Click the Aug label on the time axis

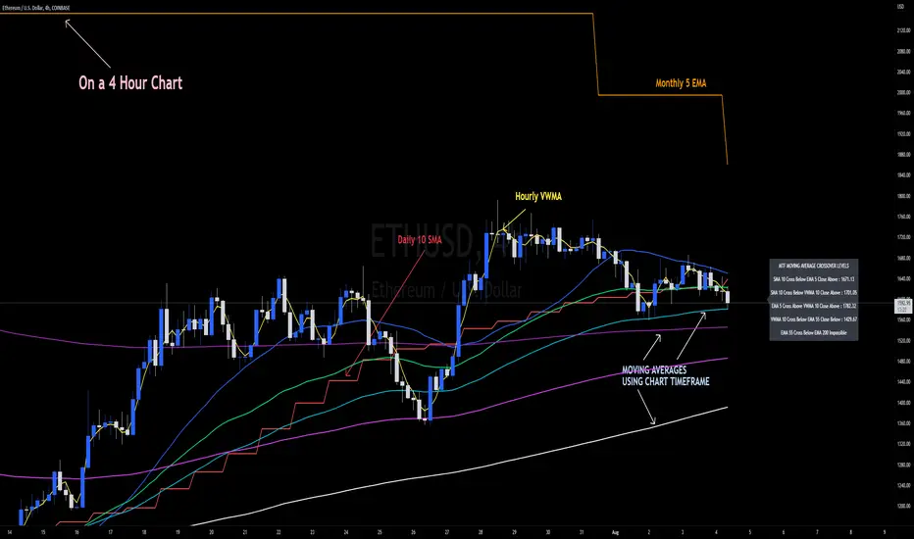coord(615,532)
